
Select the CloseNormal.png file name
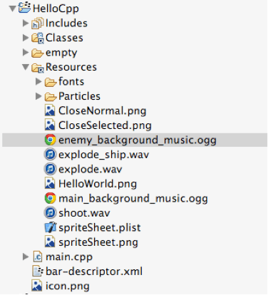point(103,111)
